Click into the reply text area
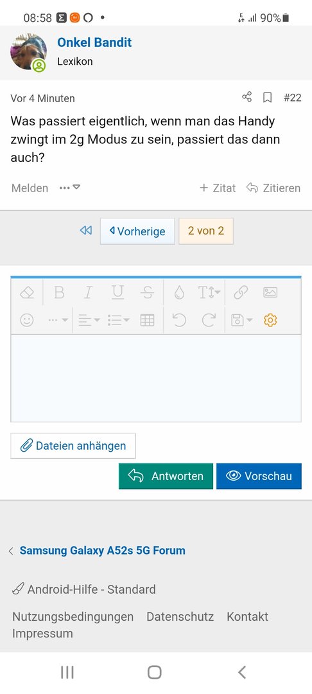 pos(156,378)
